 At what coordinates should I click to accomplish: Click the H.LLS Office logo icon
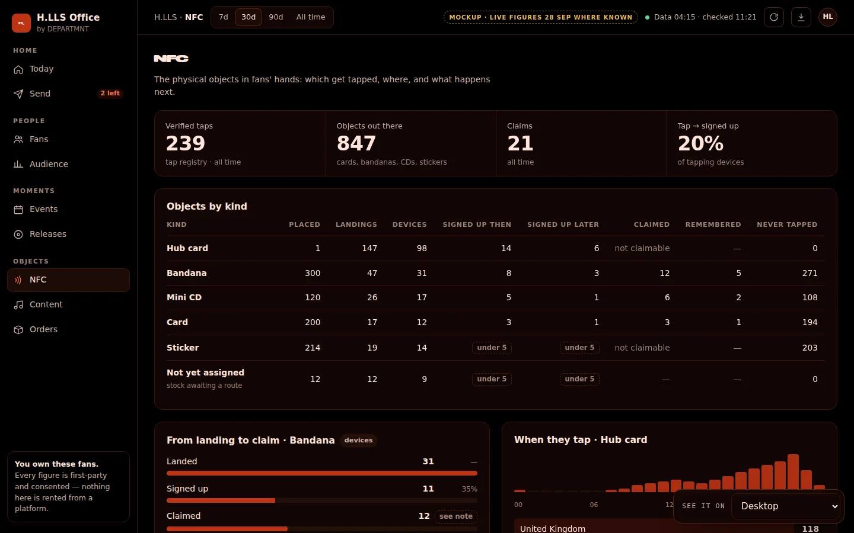coord(21,23)
